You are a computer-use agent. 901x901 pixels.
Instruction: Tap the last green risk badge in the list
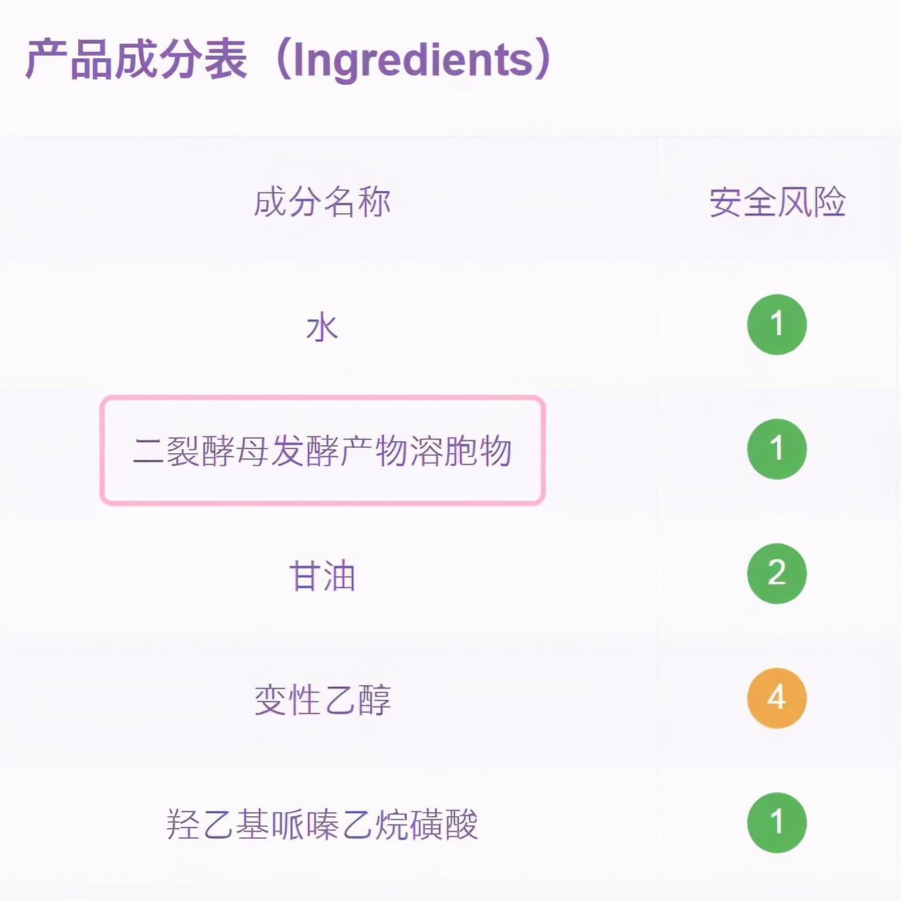(x=776, y=823)
